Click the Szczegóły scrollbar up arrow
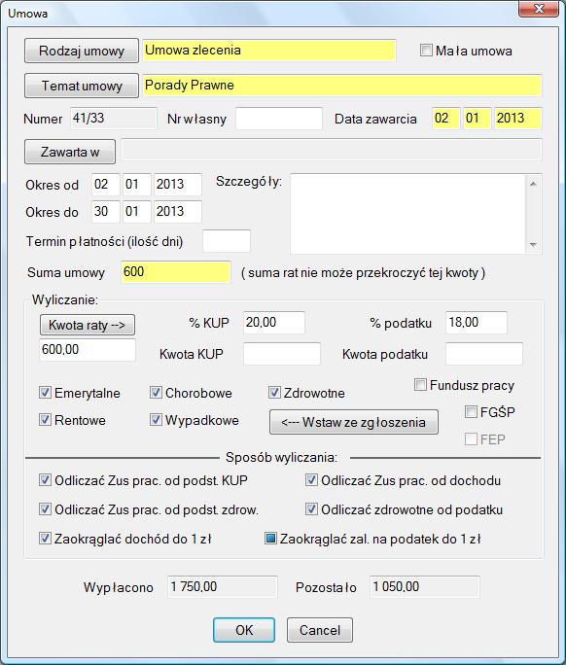Image resolution: width=566 pixels, height=665 pixels. [x=533, y=184]
